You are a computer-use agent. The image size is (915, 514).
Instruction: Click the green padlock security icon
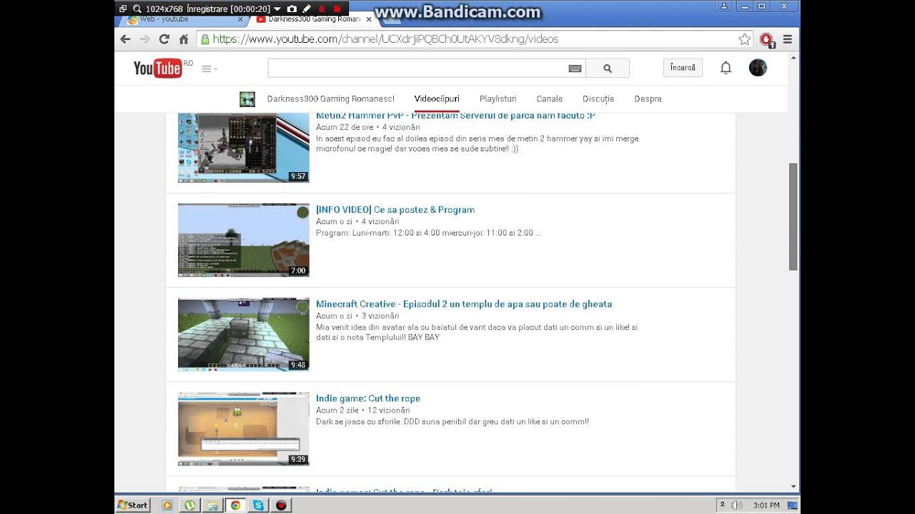pyautogui.click(x=205, y=39)
